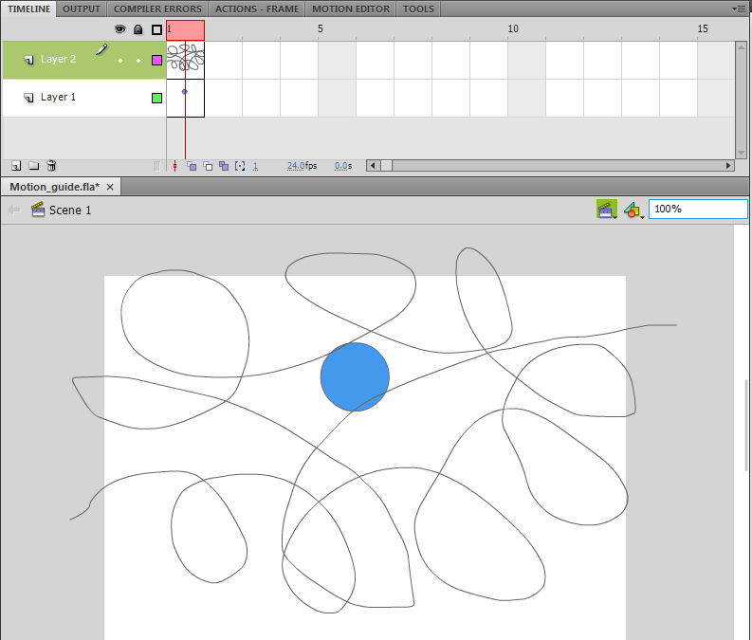
Task: Toggle show/hide all layers eye icon
Action: [x=119, y=29]
